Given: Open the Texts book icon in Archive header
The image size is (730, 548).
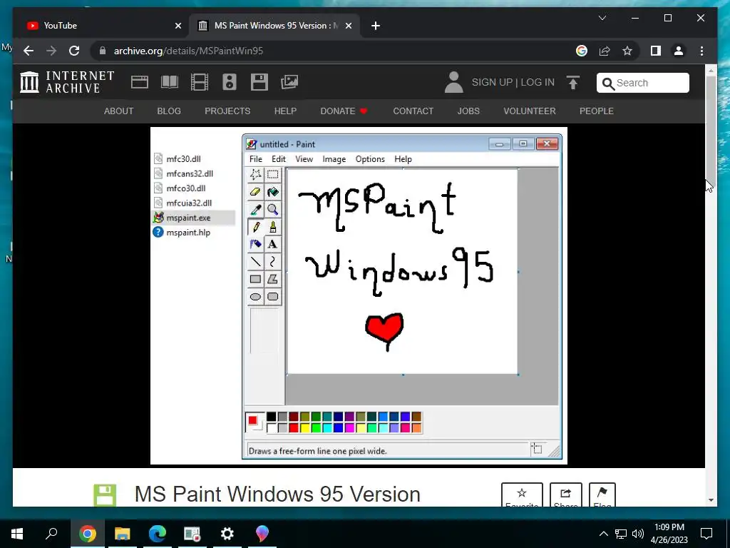Looking at the screenshot, I should (170, 82).
